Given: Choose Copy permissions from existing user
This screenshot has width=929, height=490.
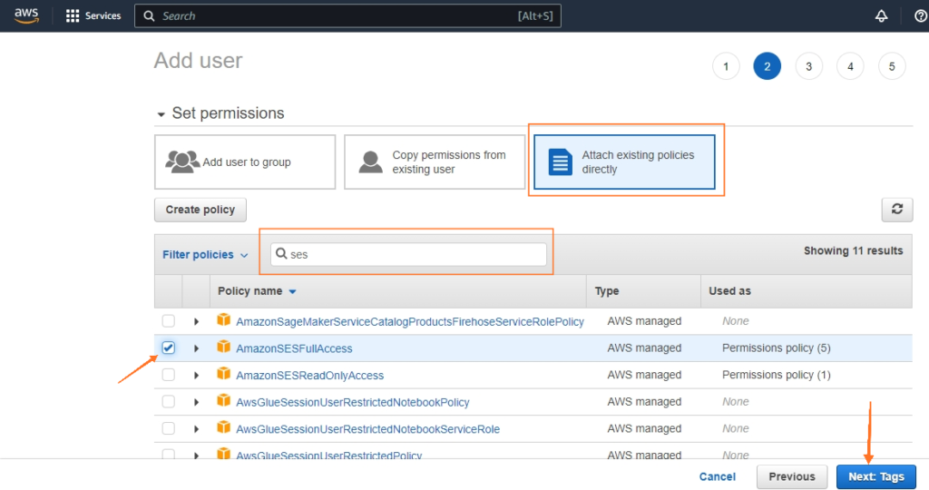Looking at the screenshot, I should click(x=435, y=162).
